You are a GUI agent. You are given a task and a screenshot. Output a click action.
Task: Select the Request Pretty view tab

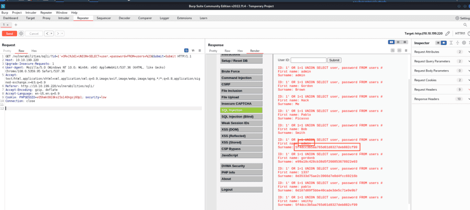7,51
